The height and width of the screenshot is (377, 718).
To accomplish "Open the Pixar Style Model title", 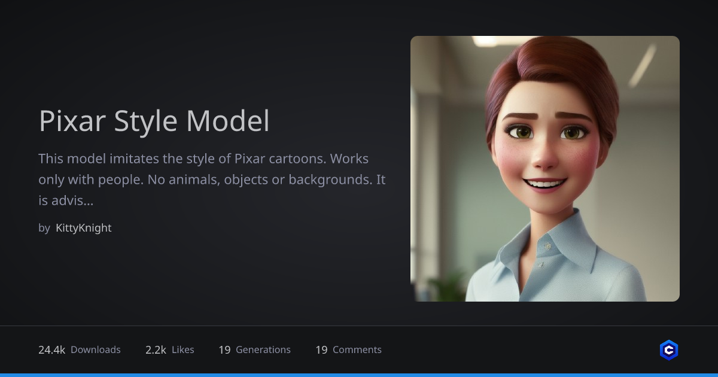I will [x=154, y=121].
